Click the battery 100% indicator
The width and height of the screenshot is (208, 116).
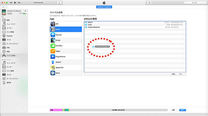pyautogui.click(x=22, y=14)
